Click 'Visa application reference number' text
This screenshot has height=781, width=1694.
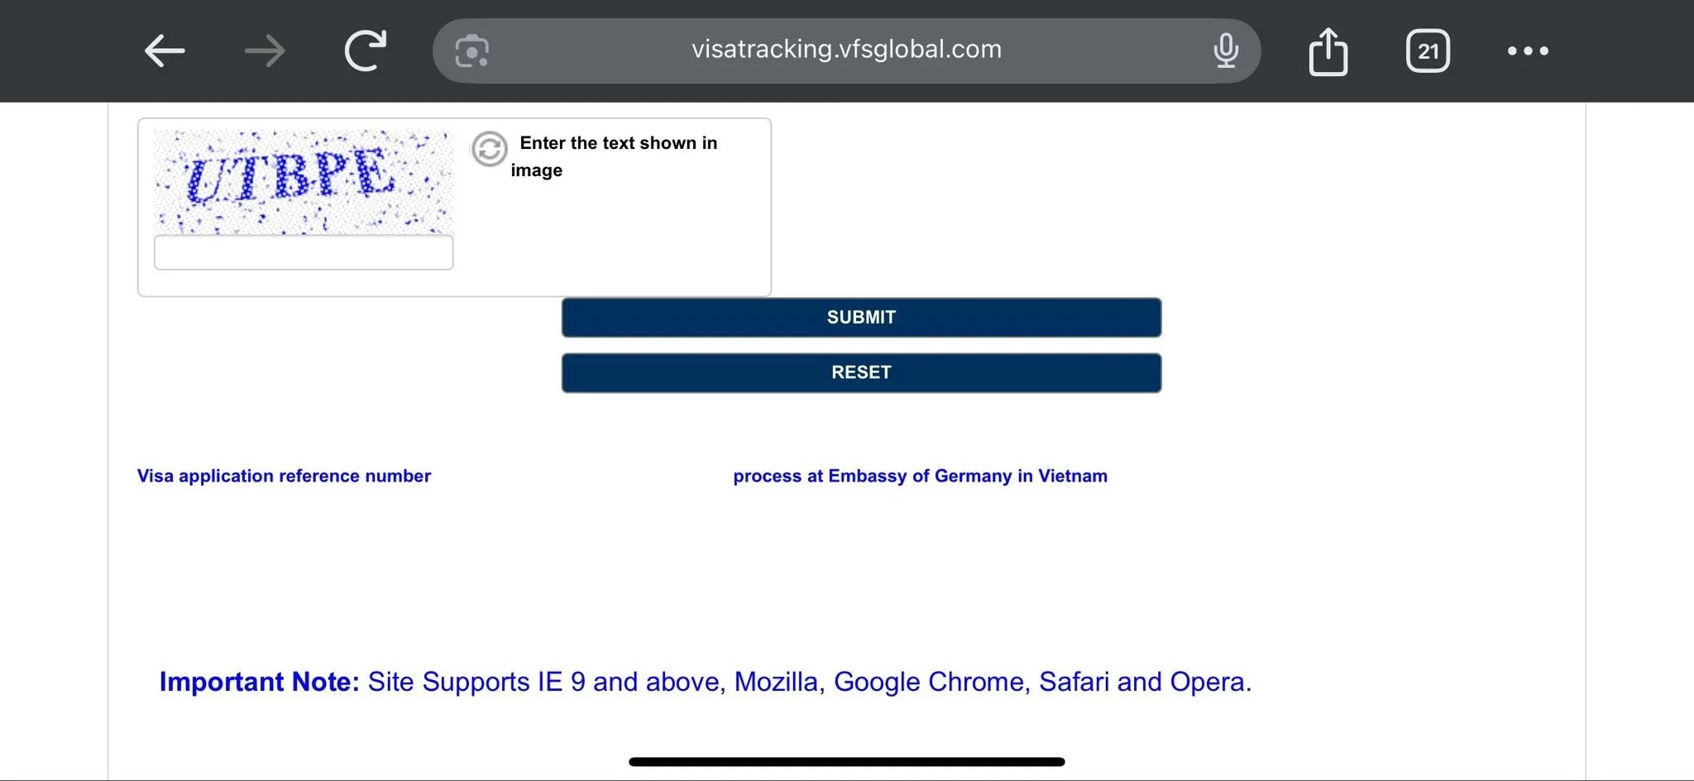coord(284,476)
